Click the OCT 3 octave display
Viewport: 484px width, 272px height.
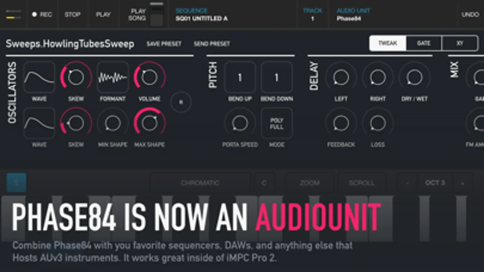tap(435, 183)
